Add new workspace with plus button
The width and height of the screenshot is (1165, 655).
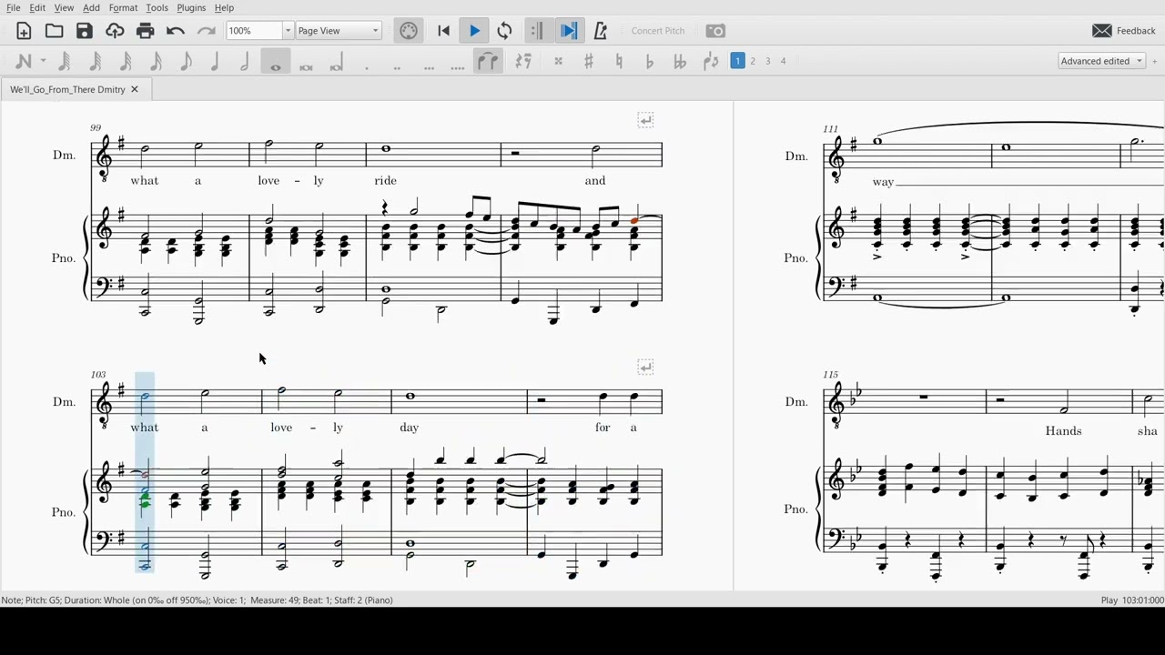click(1155, 61)
